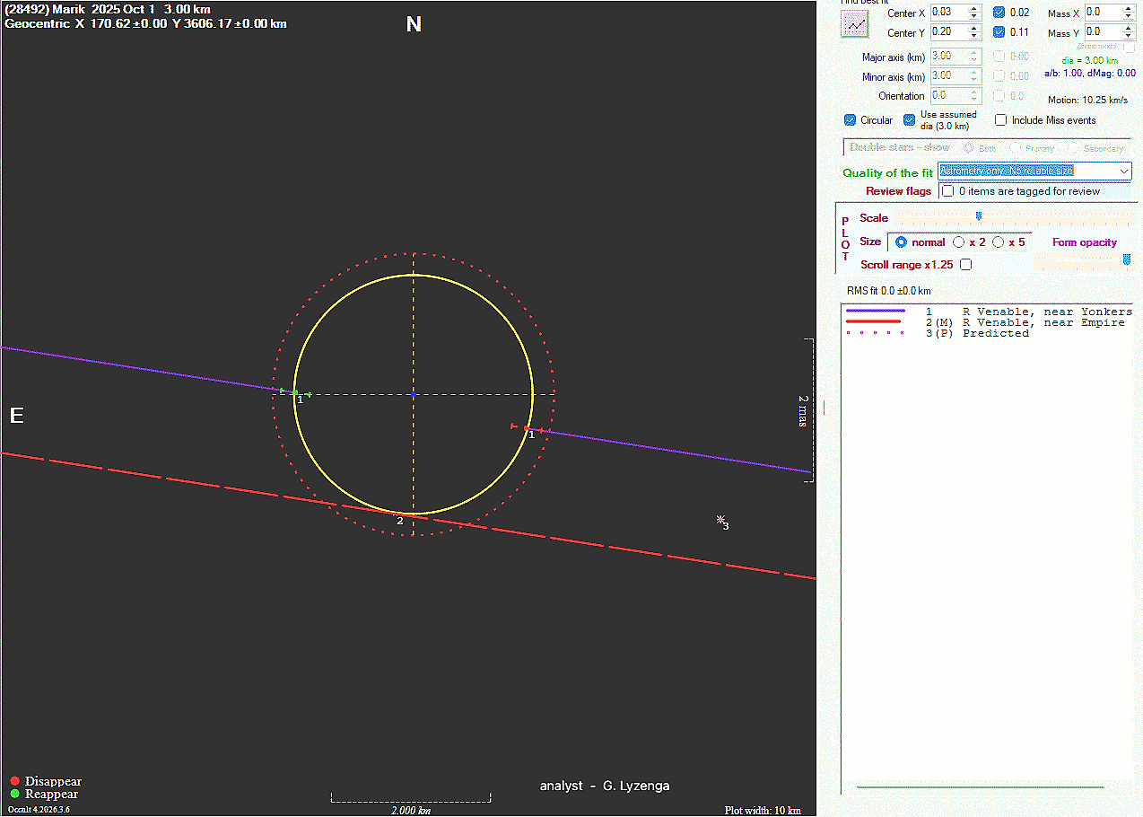The image size is (1143, 817).
Task: Select R Venable near Yonkers legend entry
Action: pos(1046,312)
